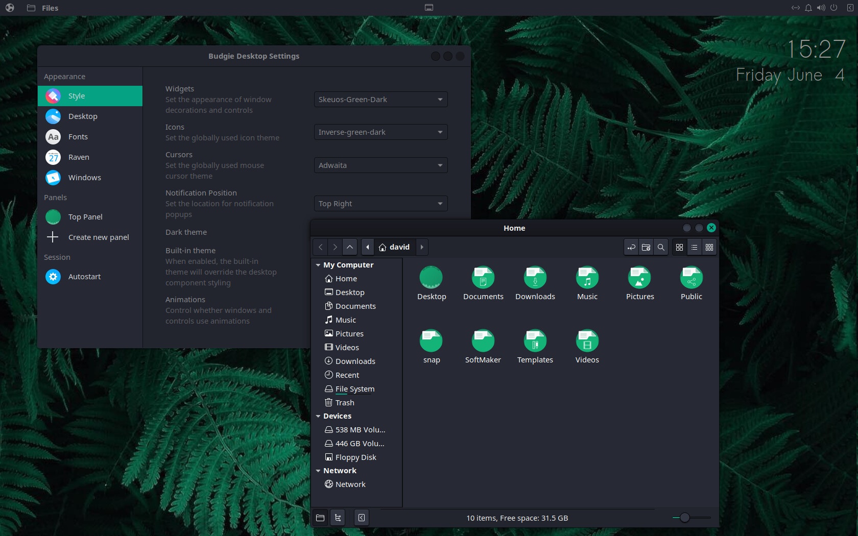Open file search in the Files toolbar
Viewport: 858px width, 536px height.
tap(661, 247)
